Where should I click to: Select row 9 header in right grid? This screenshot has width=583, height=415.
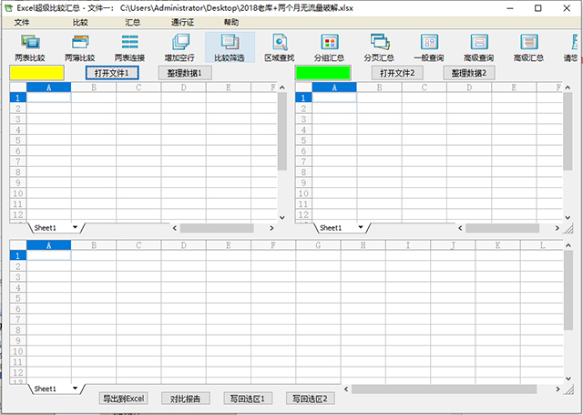pos(303,182)
